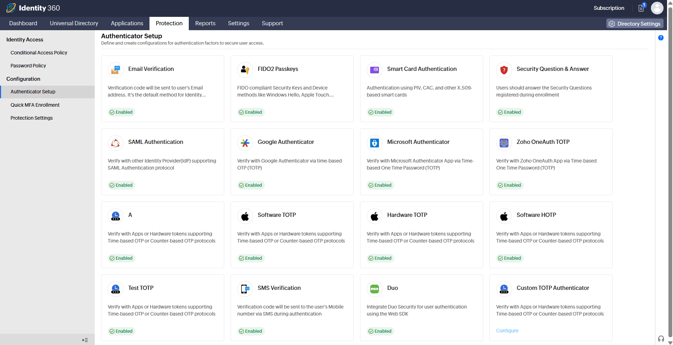
Task: Click the Identity Access section heading
Action: [x=25, y=40]
